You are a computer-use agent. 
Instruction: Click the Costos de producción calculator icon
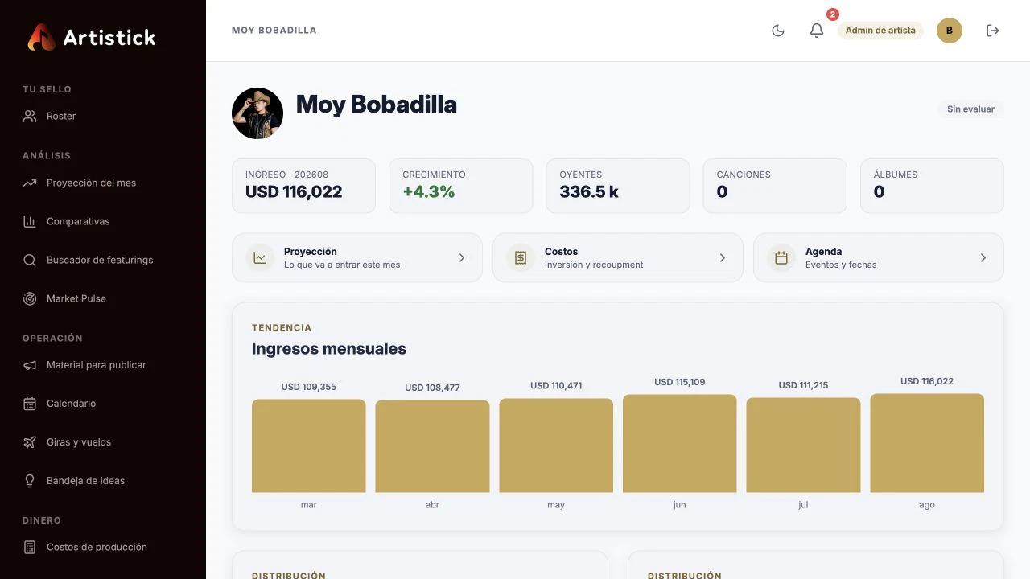coord(30,547)
